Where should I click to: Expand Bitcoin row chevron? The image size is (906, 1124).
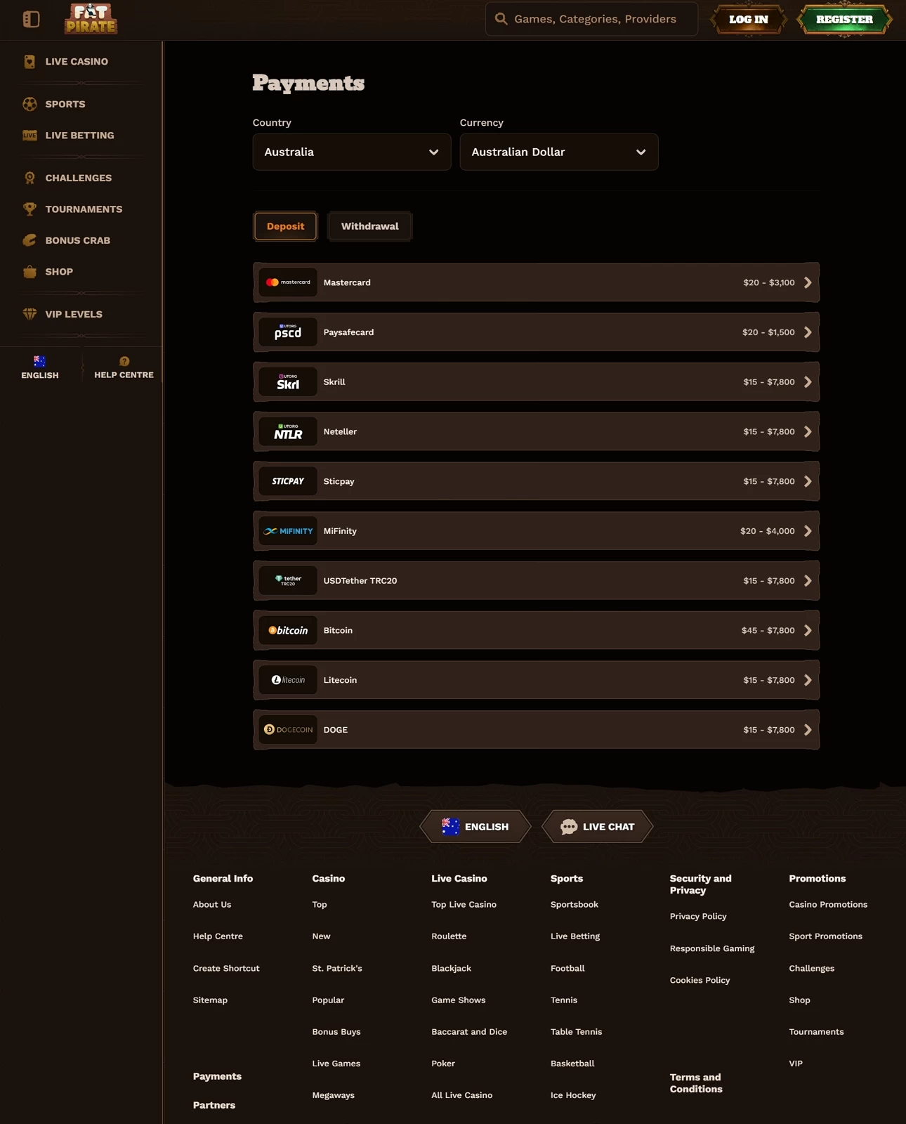click(x=808, y=631)
